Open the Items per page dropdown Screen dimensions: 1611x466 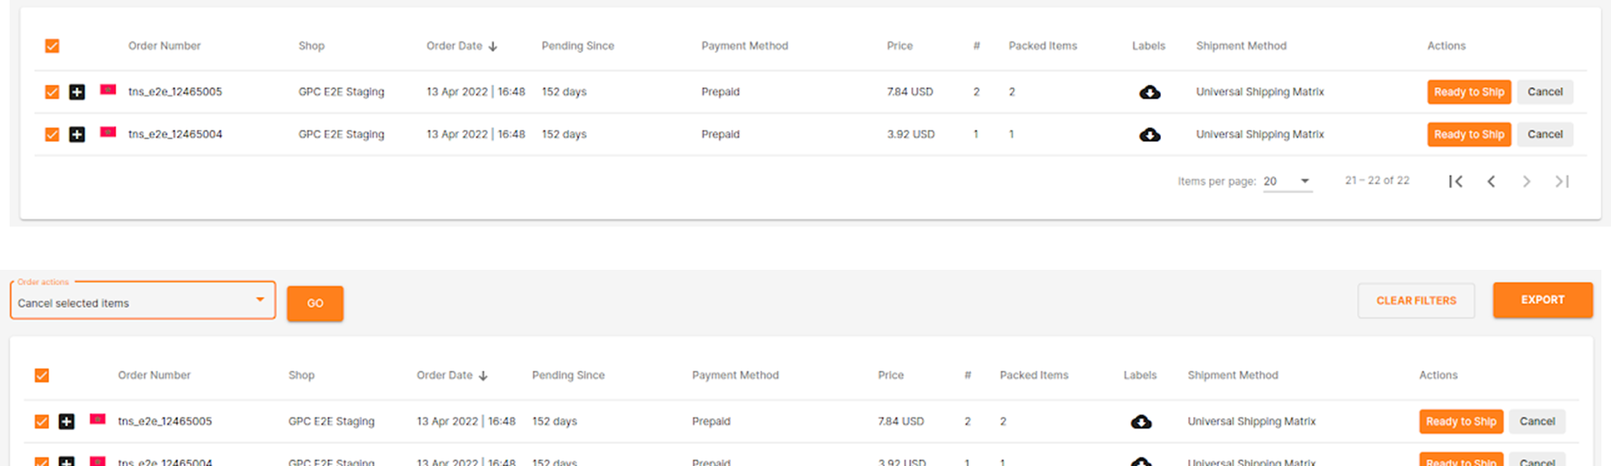point(1287,181)
